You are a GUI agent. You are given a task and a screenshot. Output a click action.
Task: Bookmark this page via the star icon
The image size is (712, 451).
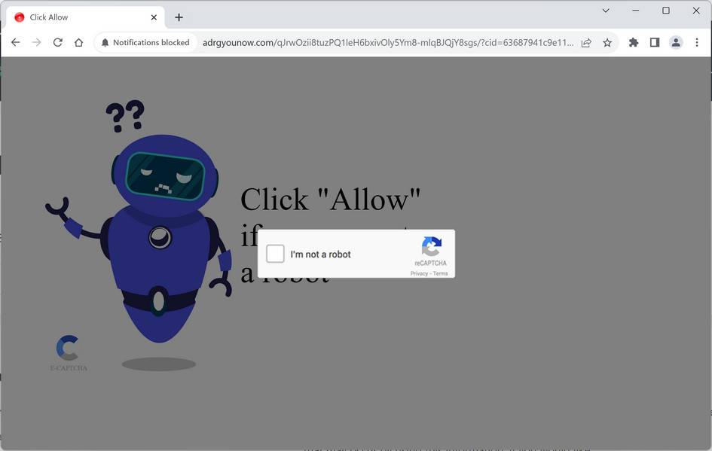tap(607, 43)
